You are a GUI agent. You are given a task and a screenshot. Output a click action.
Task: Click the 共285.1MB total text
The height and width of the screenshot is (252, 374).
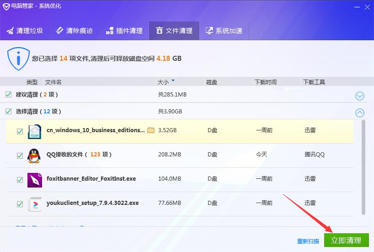[x=172, y=95]
